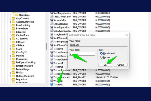151x101 pixels.
Task: Click the TaskbarGlomL value name
Action: 61,60
